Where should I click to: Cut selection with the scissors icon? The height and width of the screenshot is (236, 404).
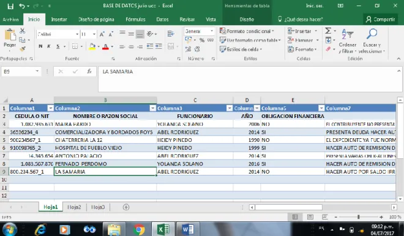[23, 31]
